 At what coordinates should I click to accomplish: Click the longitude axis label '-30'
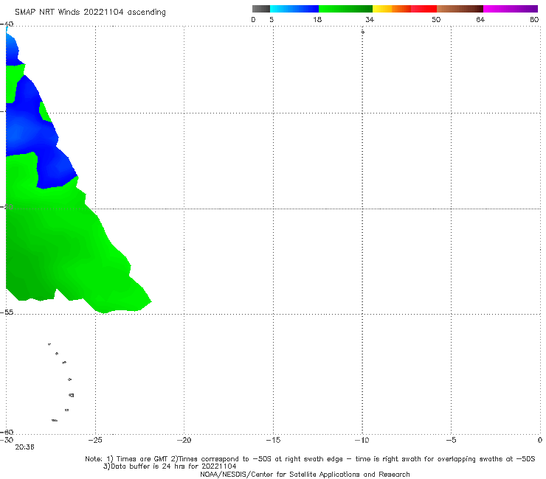pos(7,440)
